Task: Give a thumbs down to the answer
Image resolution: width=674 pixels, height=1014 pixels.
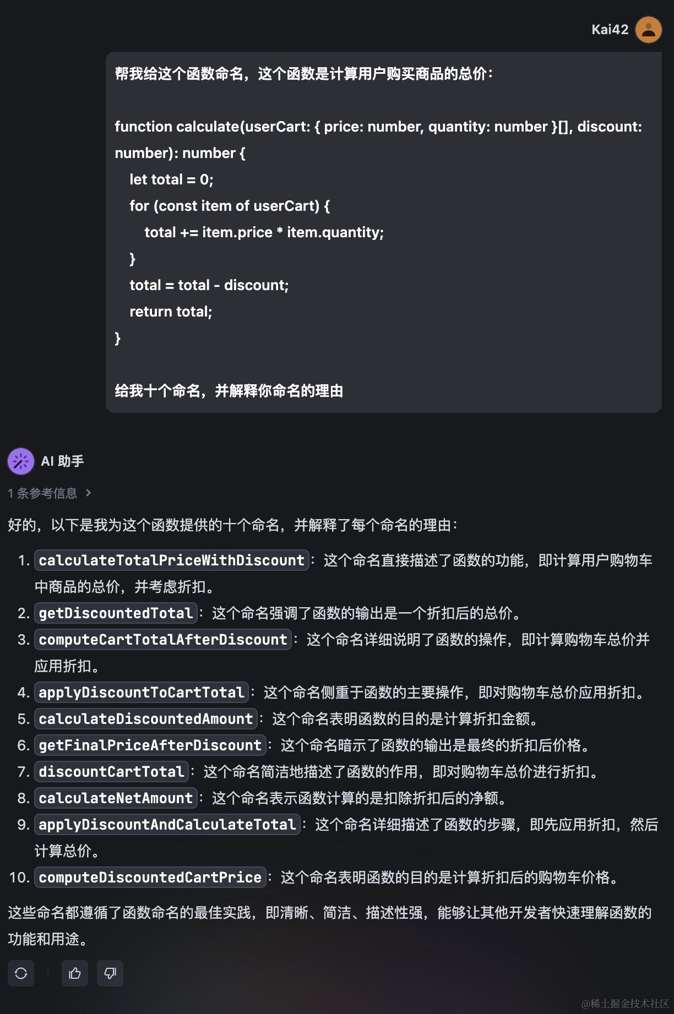Action: (x=110, y=973)
